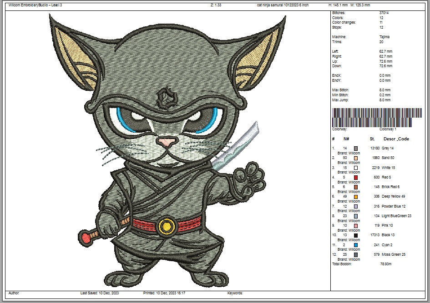Click the Black 13 thread color swatch
This screenshot has height=303, width=430.
(x=356, y=235)
